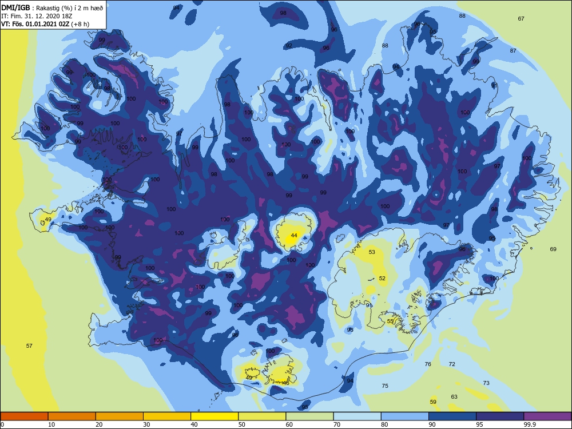The image size is (572, 429).
Task: Click the 10–20 orange legend swatch
Action: click(72, 416)
